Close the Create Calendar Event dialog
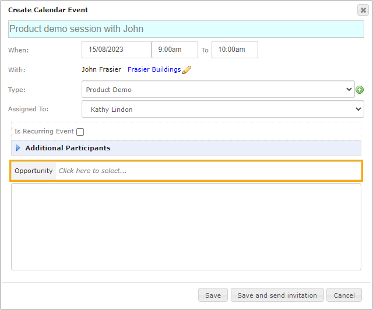 363,10
